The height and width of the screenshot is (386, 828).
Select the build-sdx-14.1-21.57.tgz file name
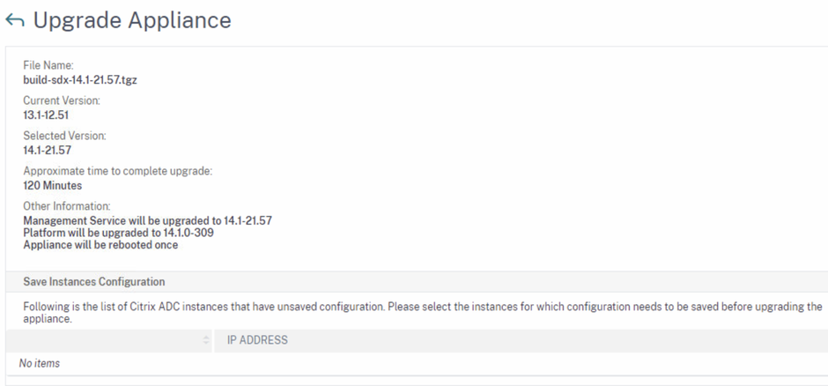80,80
